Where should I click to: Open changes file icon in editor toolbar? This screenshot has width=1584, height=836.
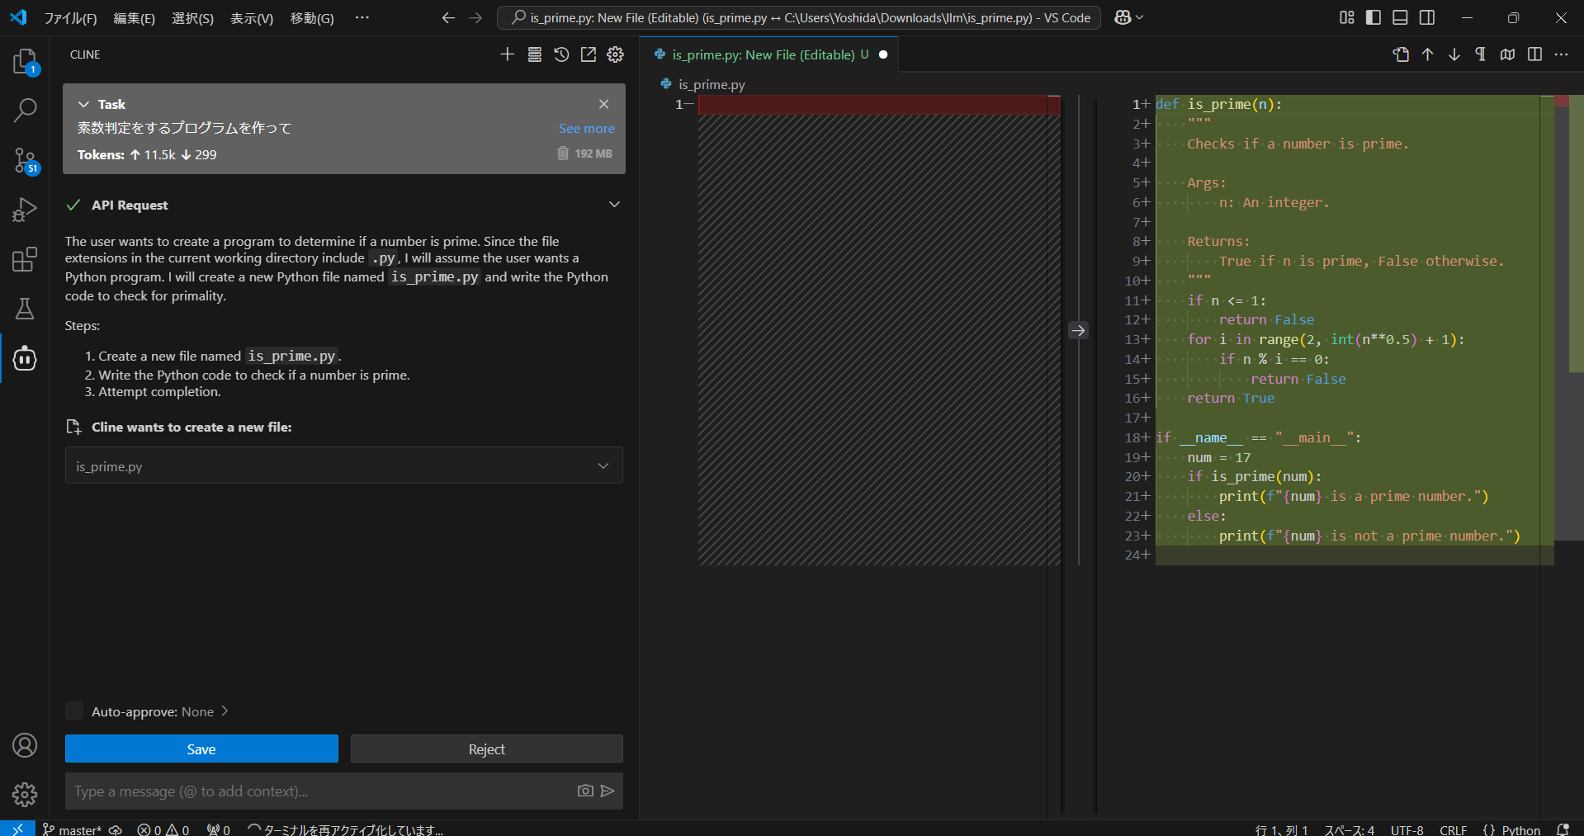coord(1401,54)
